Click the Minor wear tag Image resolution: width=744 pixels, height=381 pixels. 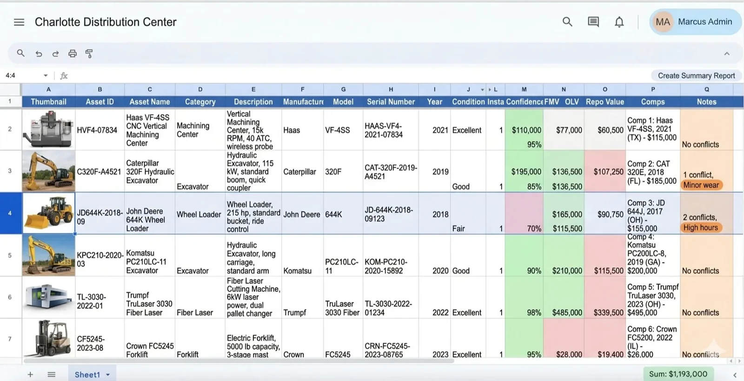[x=701, y=185]
